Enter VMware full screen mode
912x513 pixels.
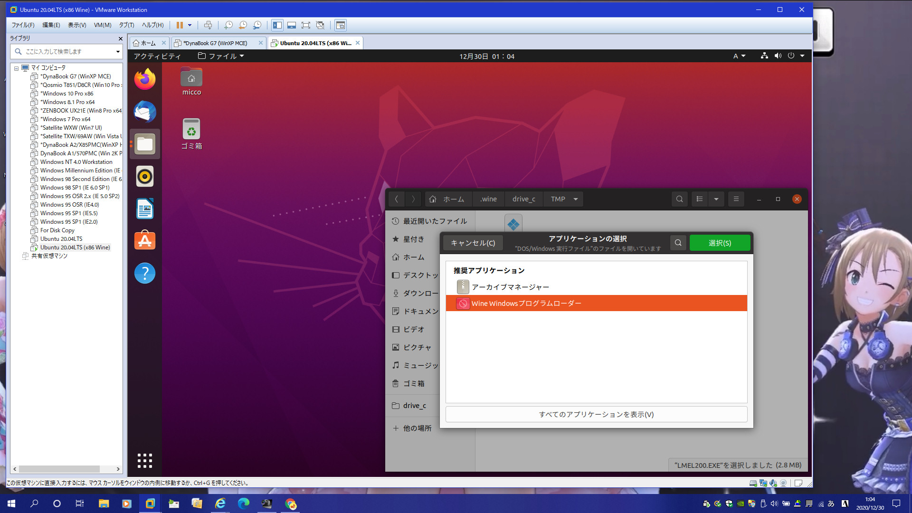[x=306, y=25]
